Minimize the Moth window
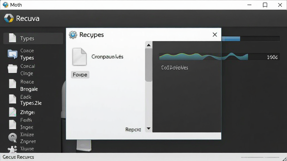This screenshot has width=287, height=161. (249, 5)
